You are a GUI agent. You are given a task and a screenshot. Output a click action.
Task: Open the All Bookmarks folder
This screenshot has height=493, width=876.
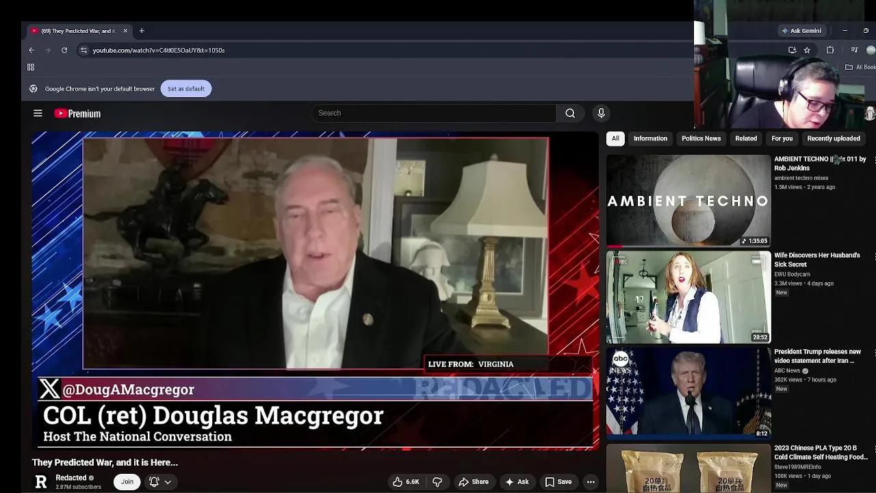860,67
